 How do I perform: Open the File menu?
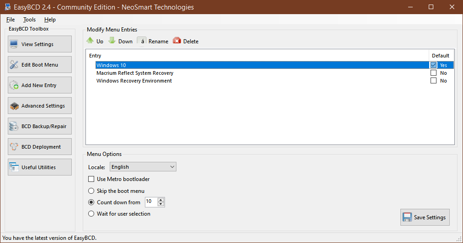(x=11, y=20)
